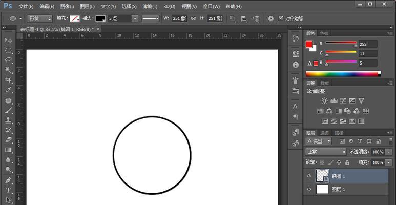This screenshot has height=205, width=396.
Task: Select the Path Selection tool
Action: [x=8, y=200]
